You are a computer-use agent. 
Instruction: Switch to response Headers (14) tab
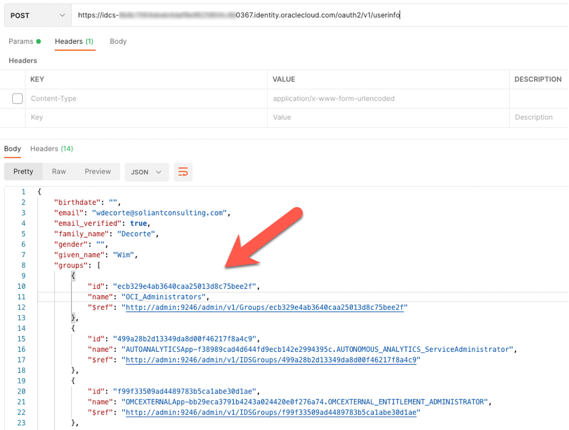point(51,149)
